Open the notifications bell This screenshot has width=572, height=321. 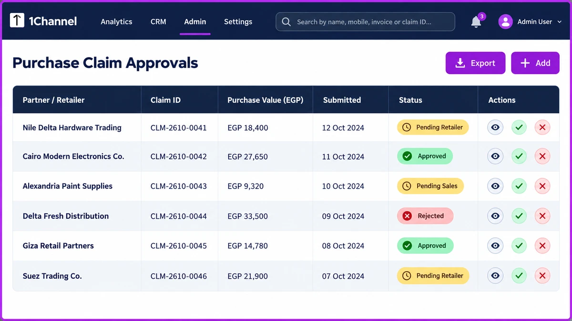pos(476,21)
